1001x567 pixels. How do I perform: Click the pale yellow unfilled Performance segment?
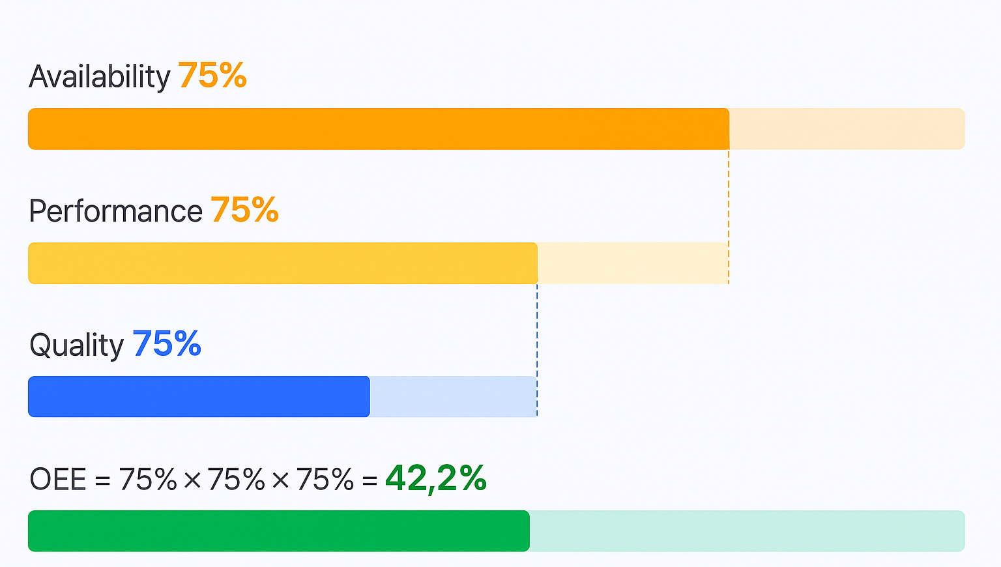pyautogui.click(x=632, y=263)
